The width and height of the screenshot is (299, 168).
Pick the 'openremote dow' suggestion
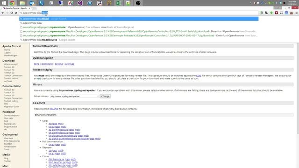[139, 23]
